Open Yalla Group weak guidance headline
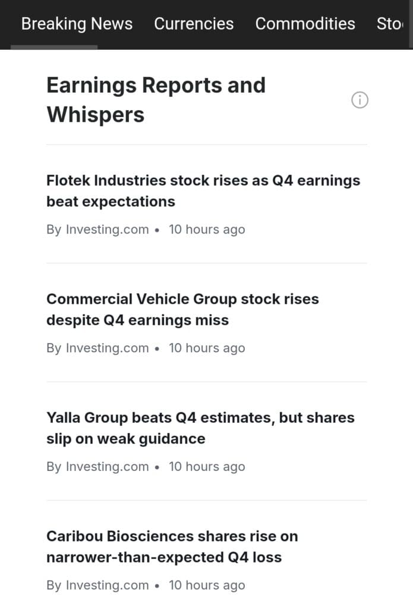 [200, 428]
